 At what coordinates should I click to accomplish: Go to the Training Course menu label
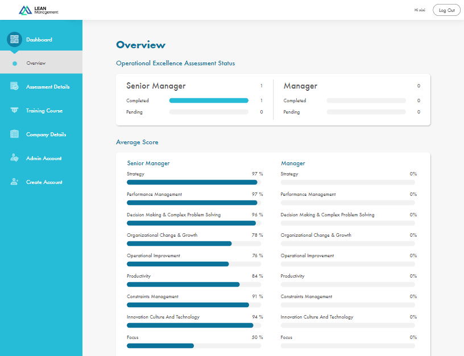pos(44,111)
